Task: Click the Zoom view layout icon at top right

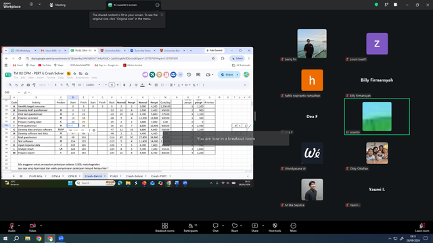Action: click(395, 5)
